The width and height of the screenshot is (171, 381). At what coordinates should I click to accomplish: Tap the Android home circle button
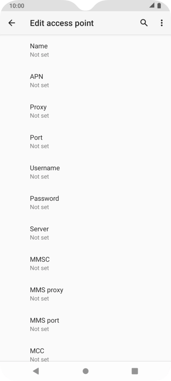(85, 371)
